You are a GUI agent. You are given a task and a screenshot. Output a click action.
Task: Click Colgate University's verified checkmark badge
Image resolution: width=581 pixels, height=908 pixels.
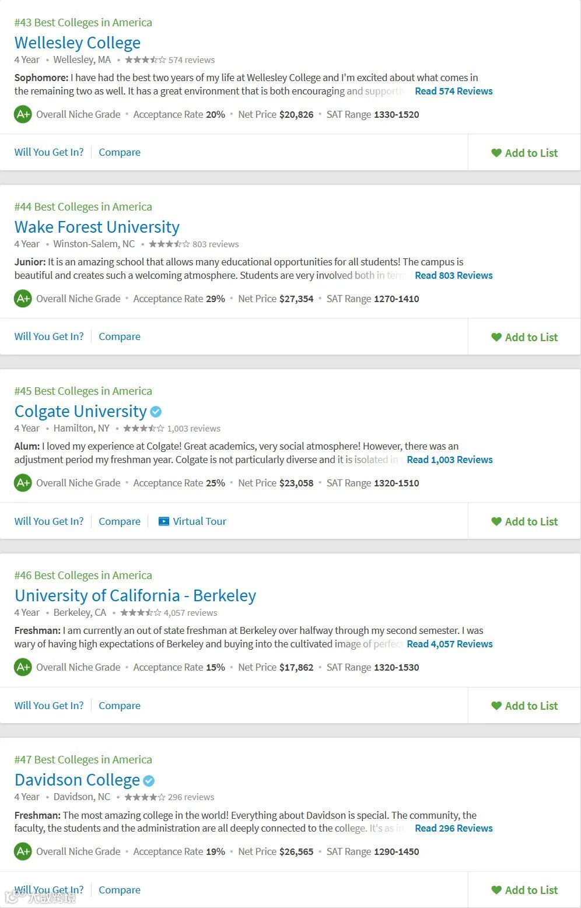pyautogui.click(x=156, y=412)
